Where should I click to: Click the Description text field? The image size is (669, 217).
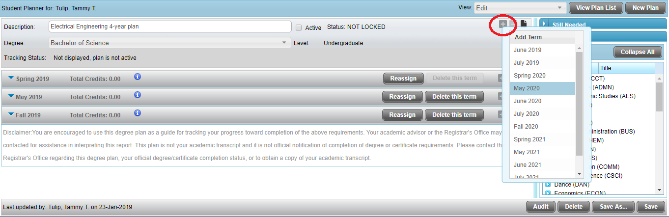170,27
